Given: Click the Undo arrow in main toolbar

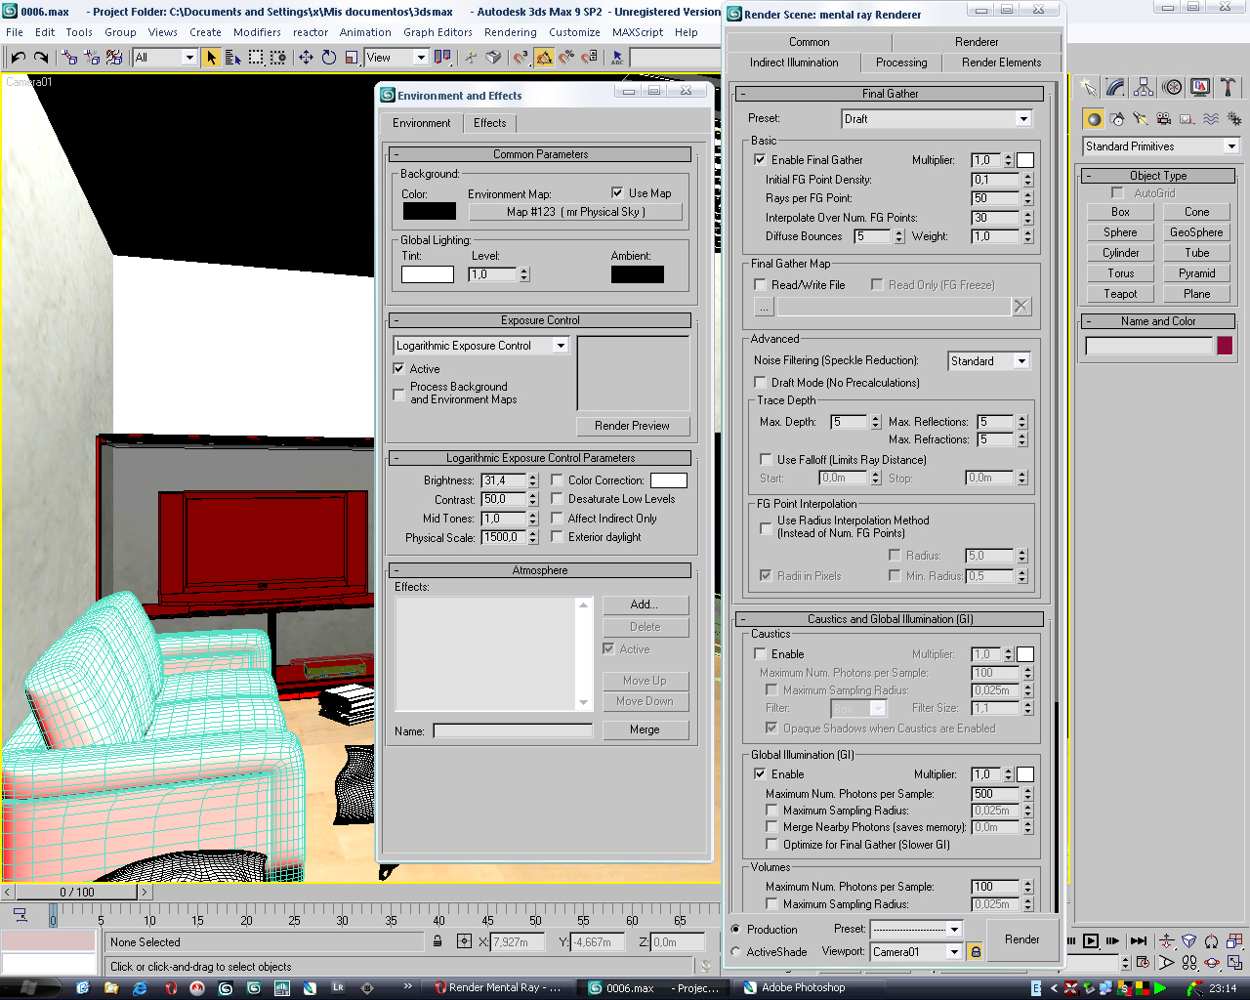Looking at the screenshot, I should click(x=18, y=58).
